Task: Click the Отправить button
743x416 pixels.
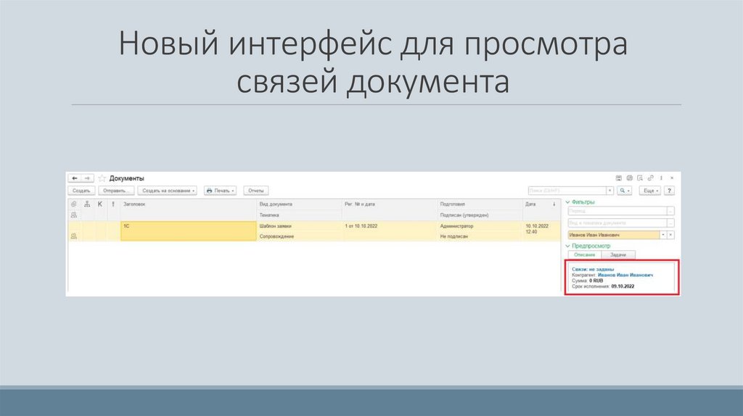Action: coord(116,191)
